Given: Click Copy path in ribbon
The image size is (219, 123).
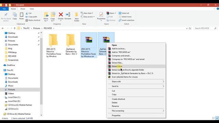Looking at the screenshot, I should (31, 17).
